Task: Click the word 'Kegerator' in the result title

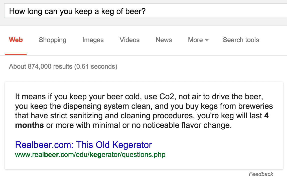Action: (x=132, y=145)
